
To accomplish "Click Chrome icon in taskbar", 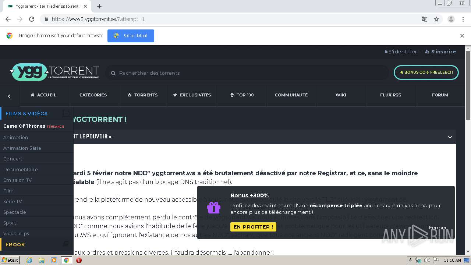I will click(x=66, y=260).
